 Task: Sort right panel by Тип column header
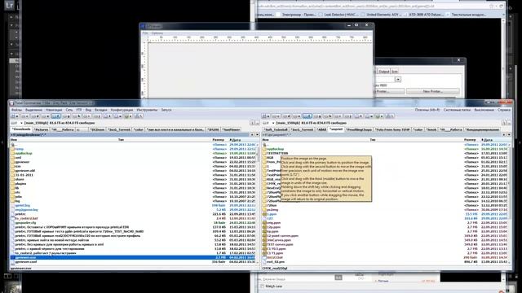tap(373, 140)
